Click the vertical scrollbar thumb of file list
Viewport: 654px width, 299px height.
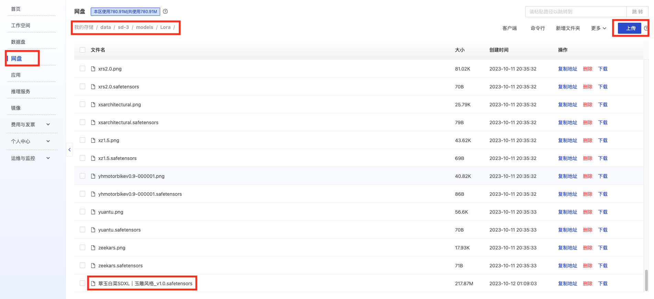pyautogui.click(x=646, y=280)
